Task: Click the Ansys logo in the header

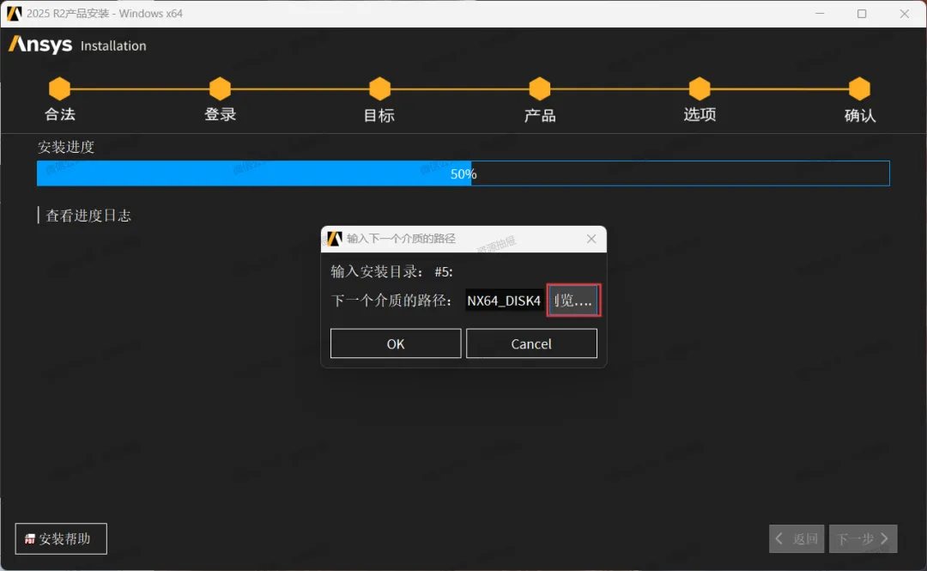Action: click(40, 45)
